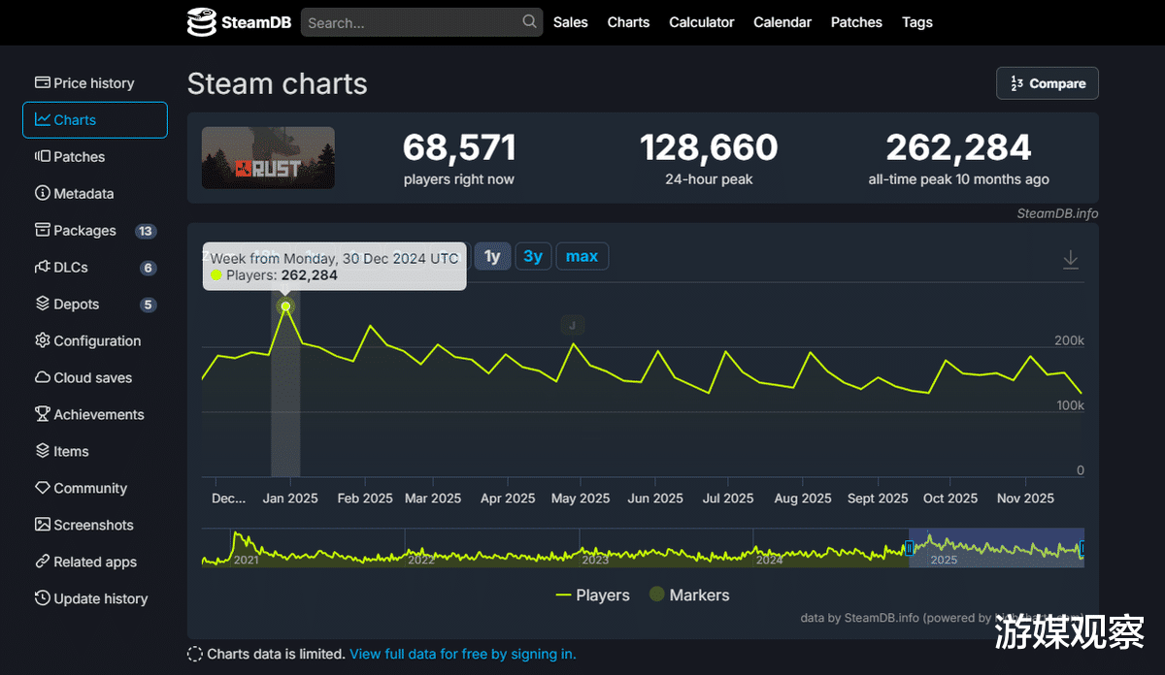1165x675 pixels.
Task: Toggle the Markers series in legend
Action: click(x=688, y=595)
